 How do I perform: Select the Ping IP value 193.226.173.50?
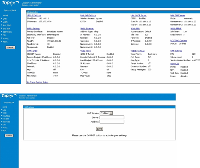pyautogui.click(x=54, y=41)
